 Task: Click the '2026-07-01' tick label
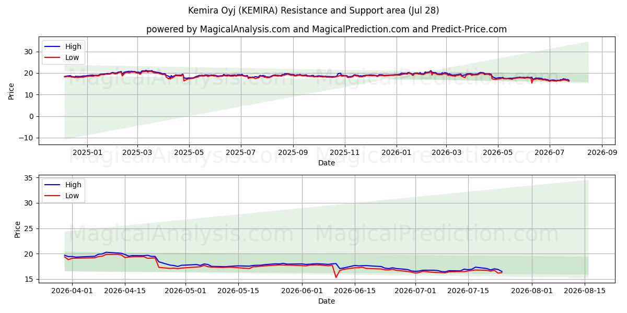(416, 291)
